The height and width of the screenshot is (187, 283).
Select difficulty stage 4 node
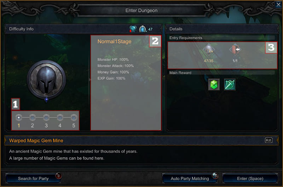click(60, 118)
